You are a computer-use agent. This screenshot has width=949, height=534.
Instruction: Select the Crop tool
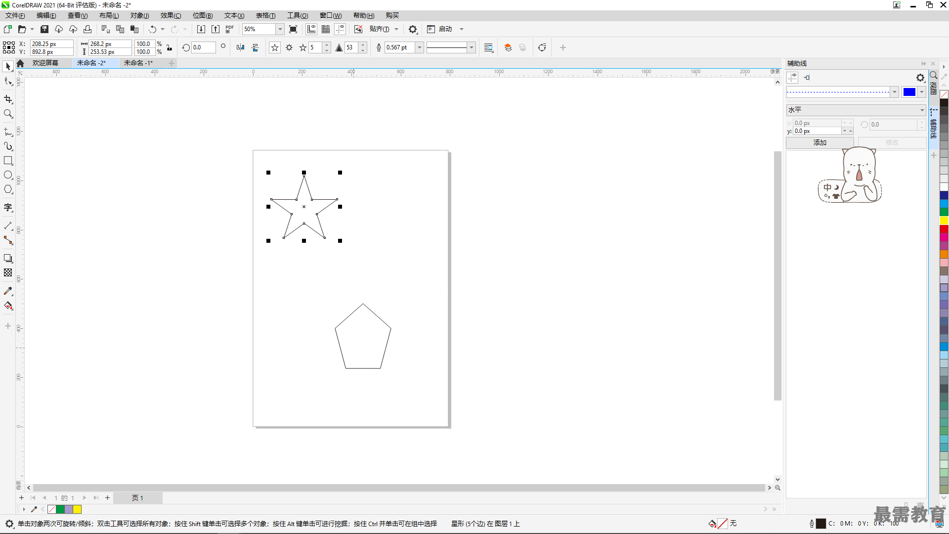[x=8, y=99]
